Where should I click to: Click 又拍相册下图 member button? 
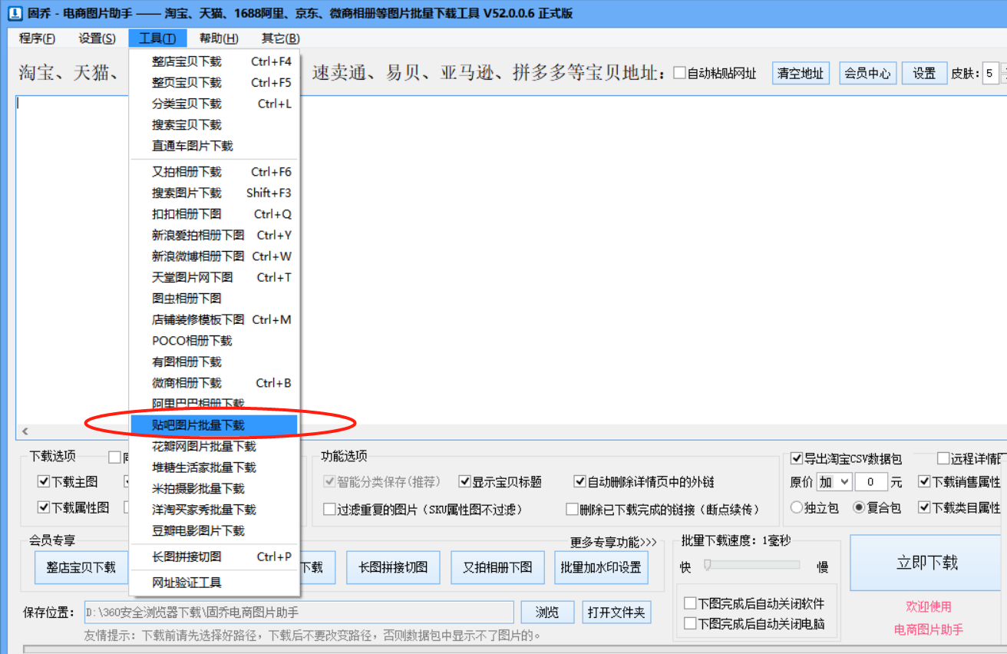point(497,568)
